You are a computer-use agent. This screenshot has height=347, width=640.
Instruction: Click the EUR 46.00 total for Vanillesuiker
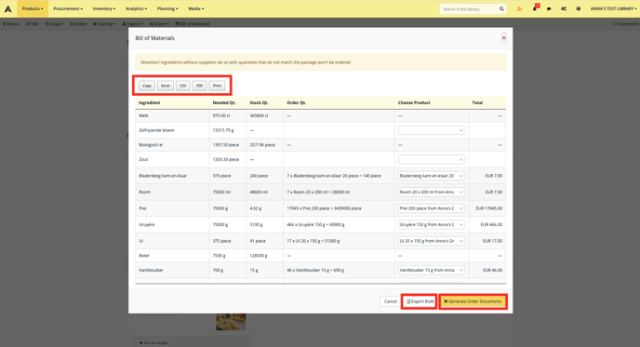click(493, 270)
